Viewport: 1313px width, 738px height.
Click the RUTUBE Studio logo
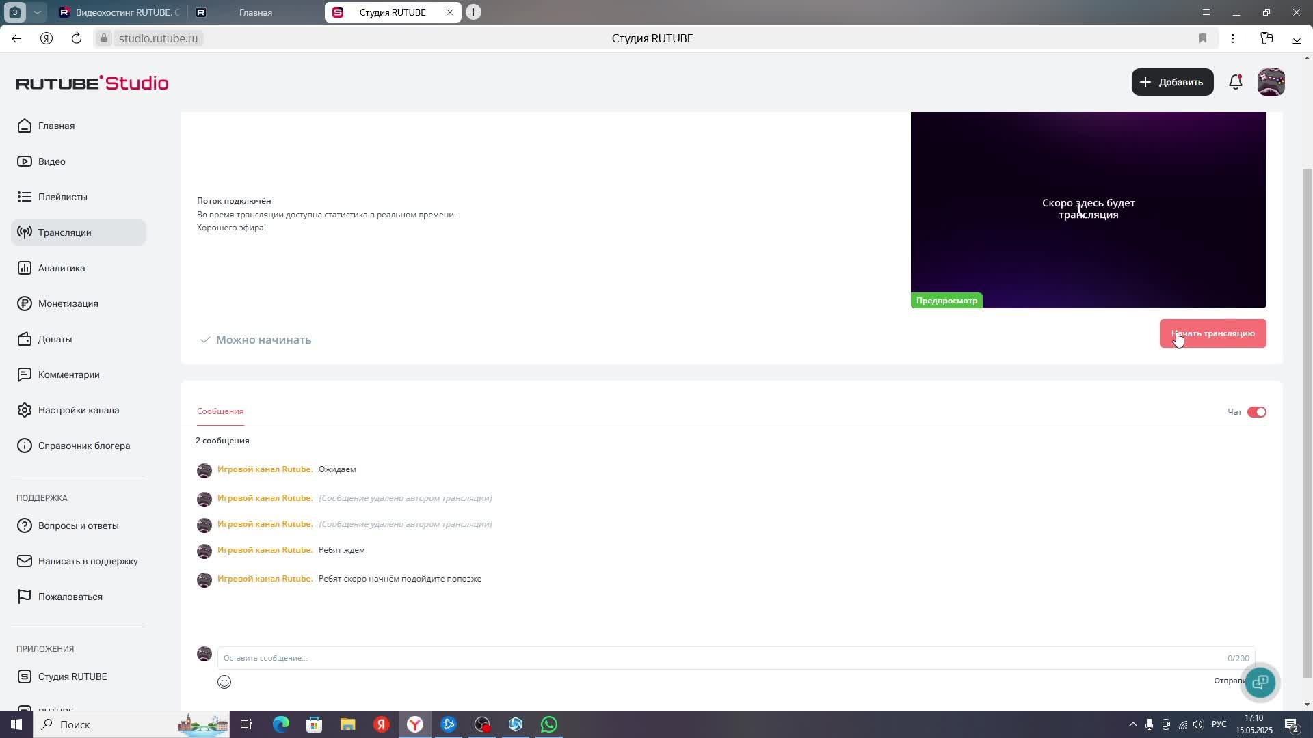tap(92, 83)
